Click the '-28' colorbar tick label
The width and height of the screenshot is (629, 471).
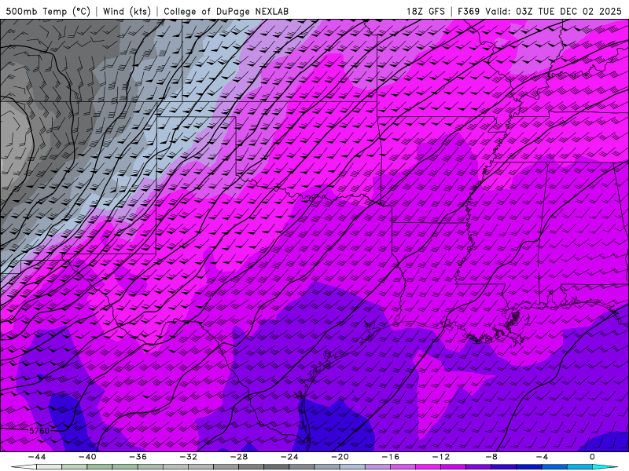click(x=239, y=457)
